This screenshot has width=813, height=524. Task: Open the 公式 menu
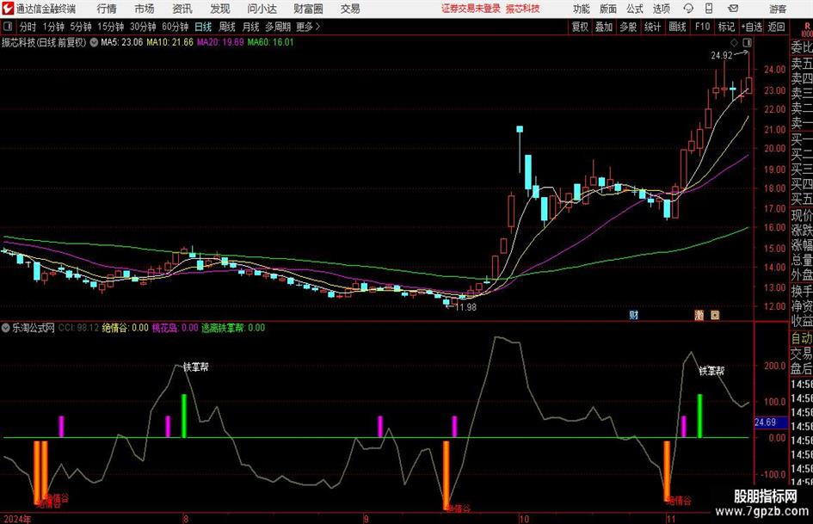tap(635, 9)
